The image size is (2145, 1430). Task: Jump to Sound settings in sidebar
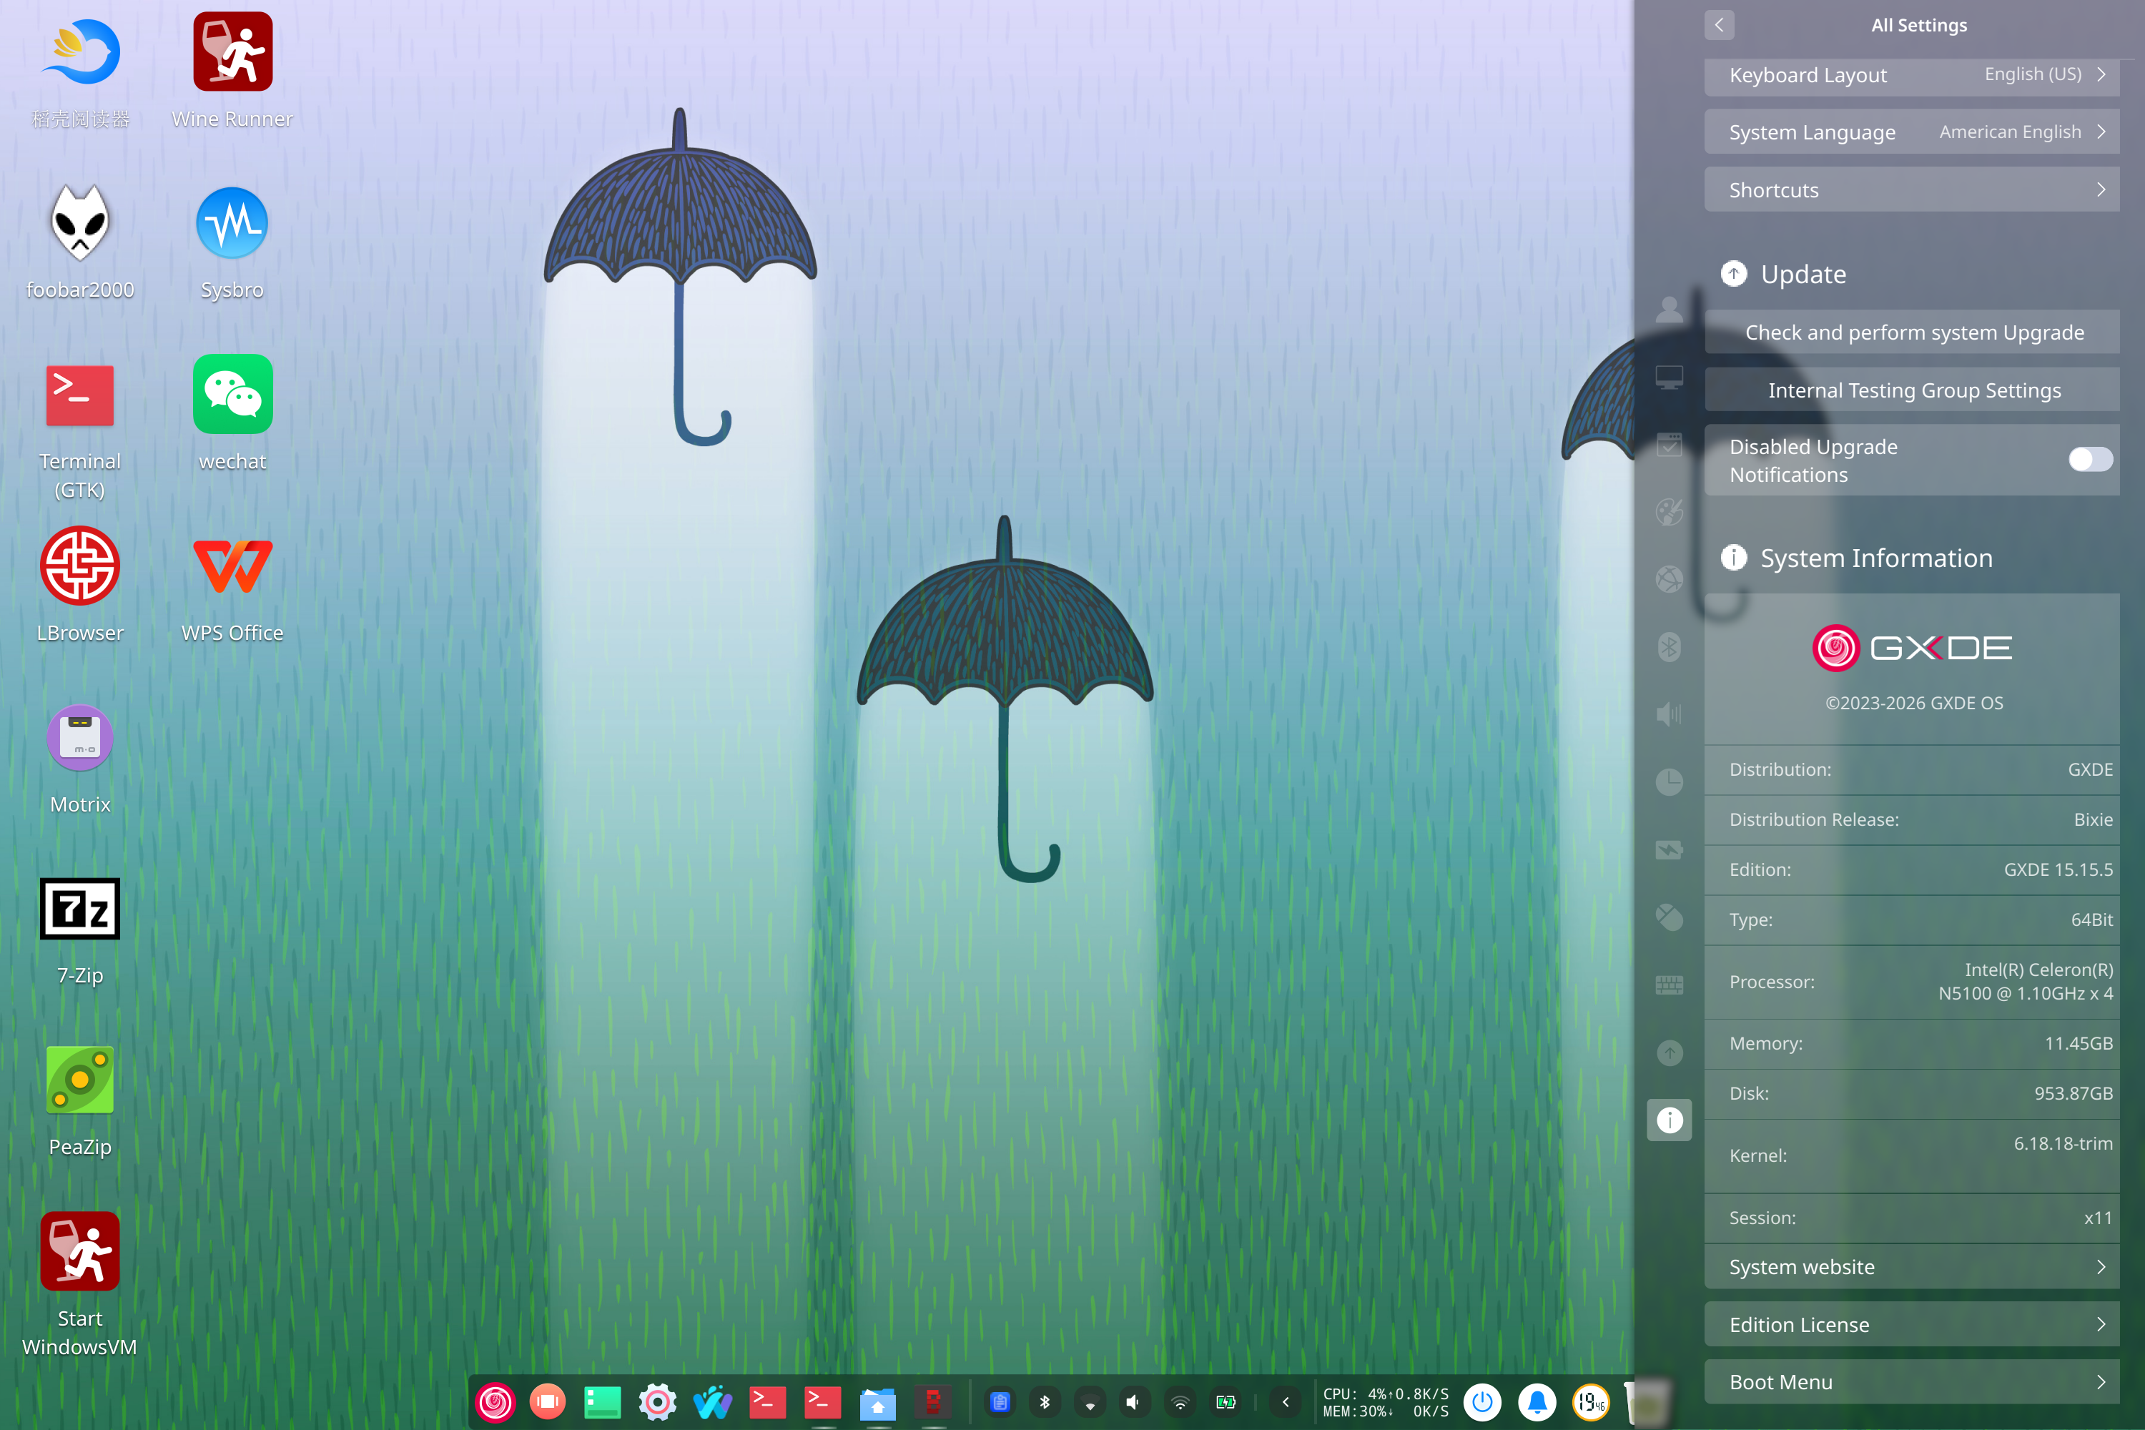(x=1669, y=714)
